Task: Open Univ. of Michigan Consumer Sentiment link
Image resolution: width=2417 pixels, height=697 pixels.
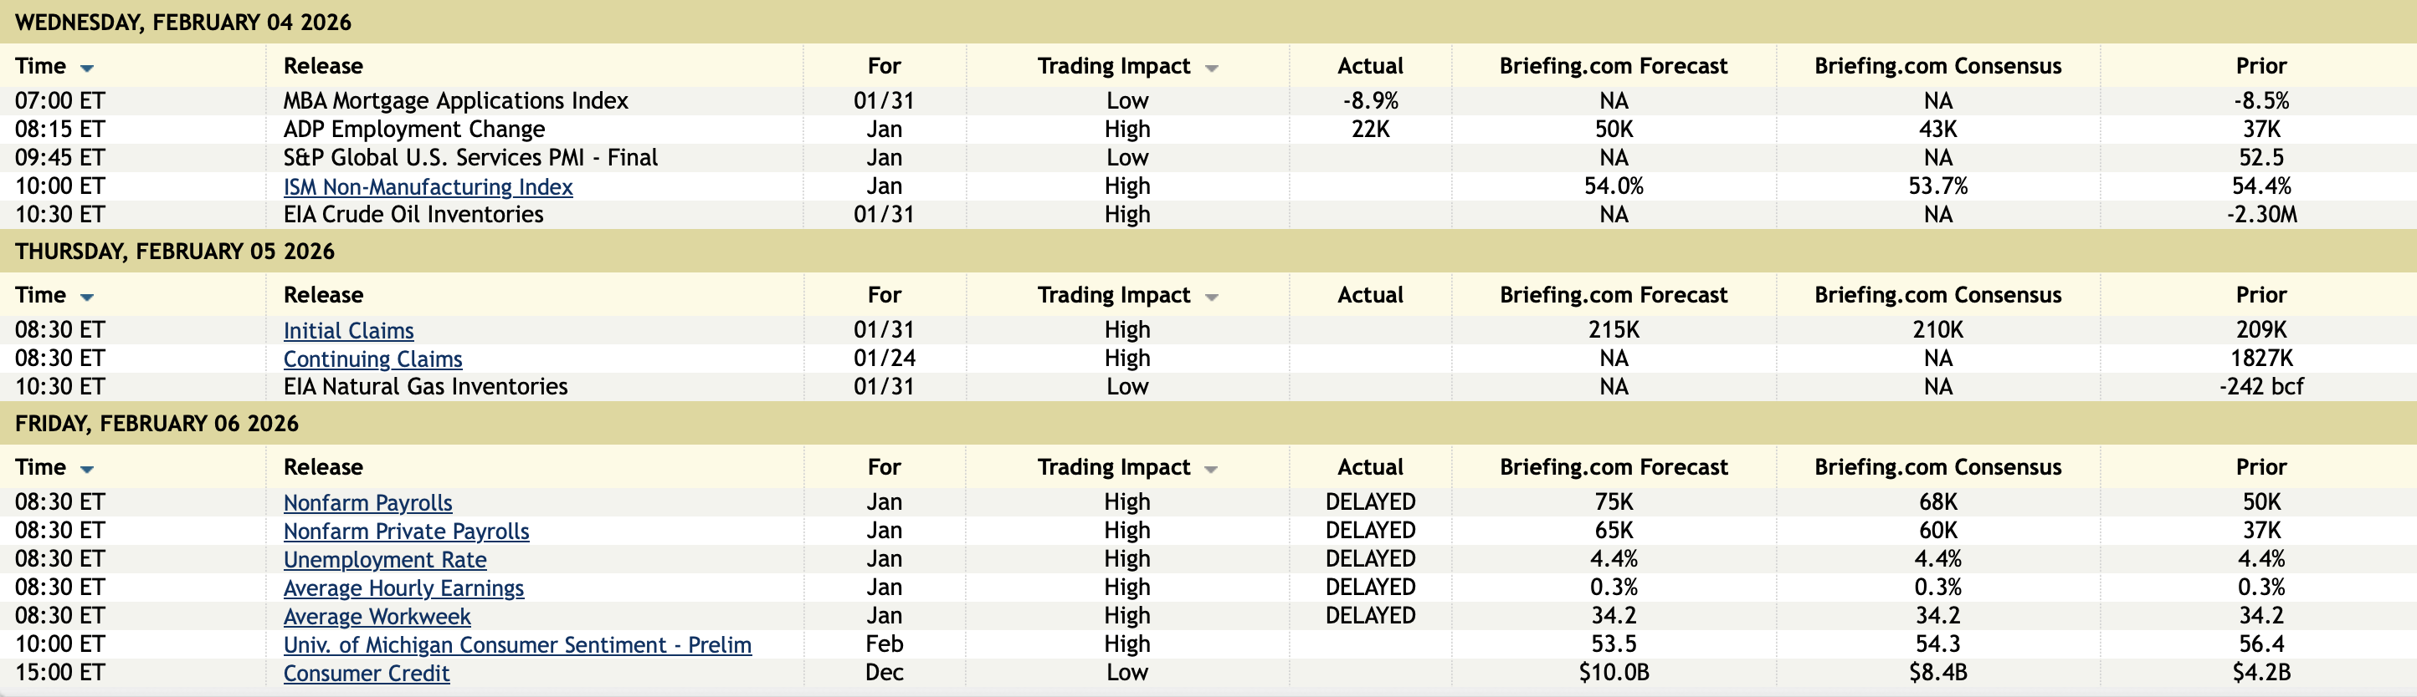Action: tap(517, 644)
